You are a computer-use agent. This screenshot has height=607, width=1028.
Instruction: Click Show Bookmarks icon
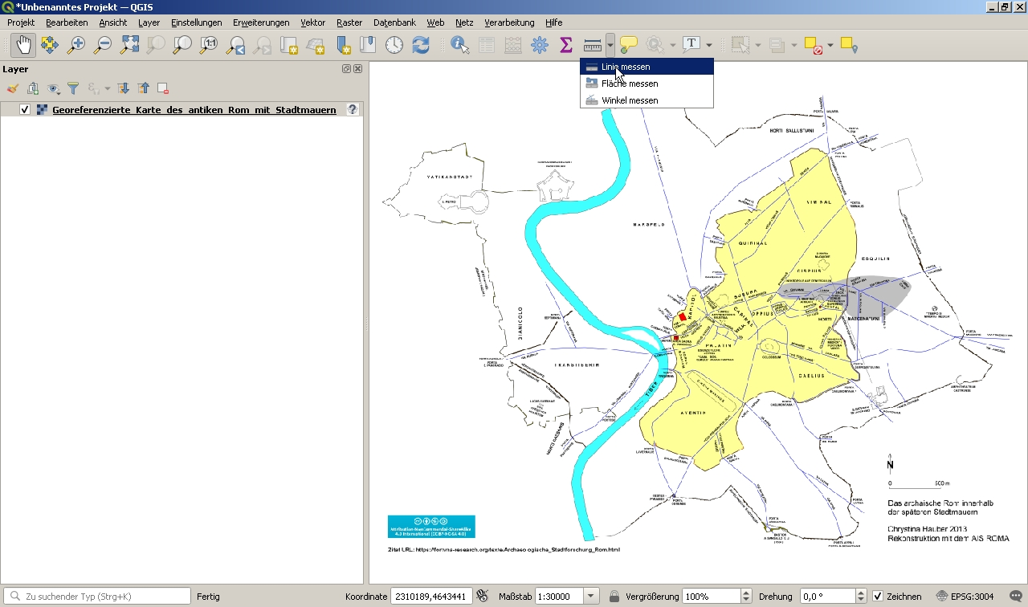coord(368,45)
